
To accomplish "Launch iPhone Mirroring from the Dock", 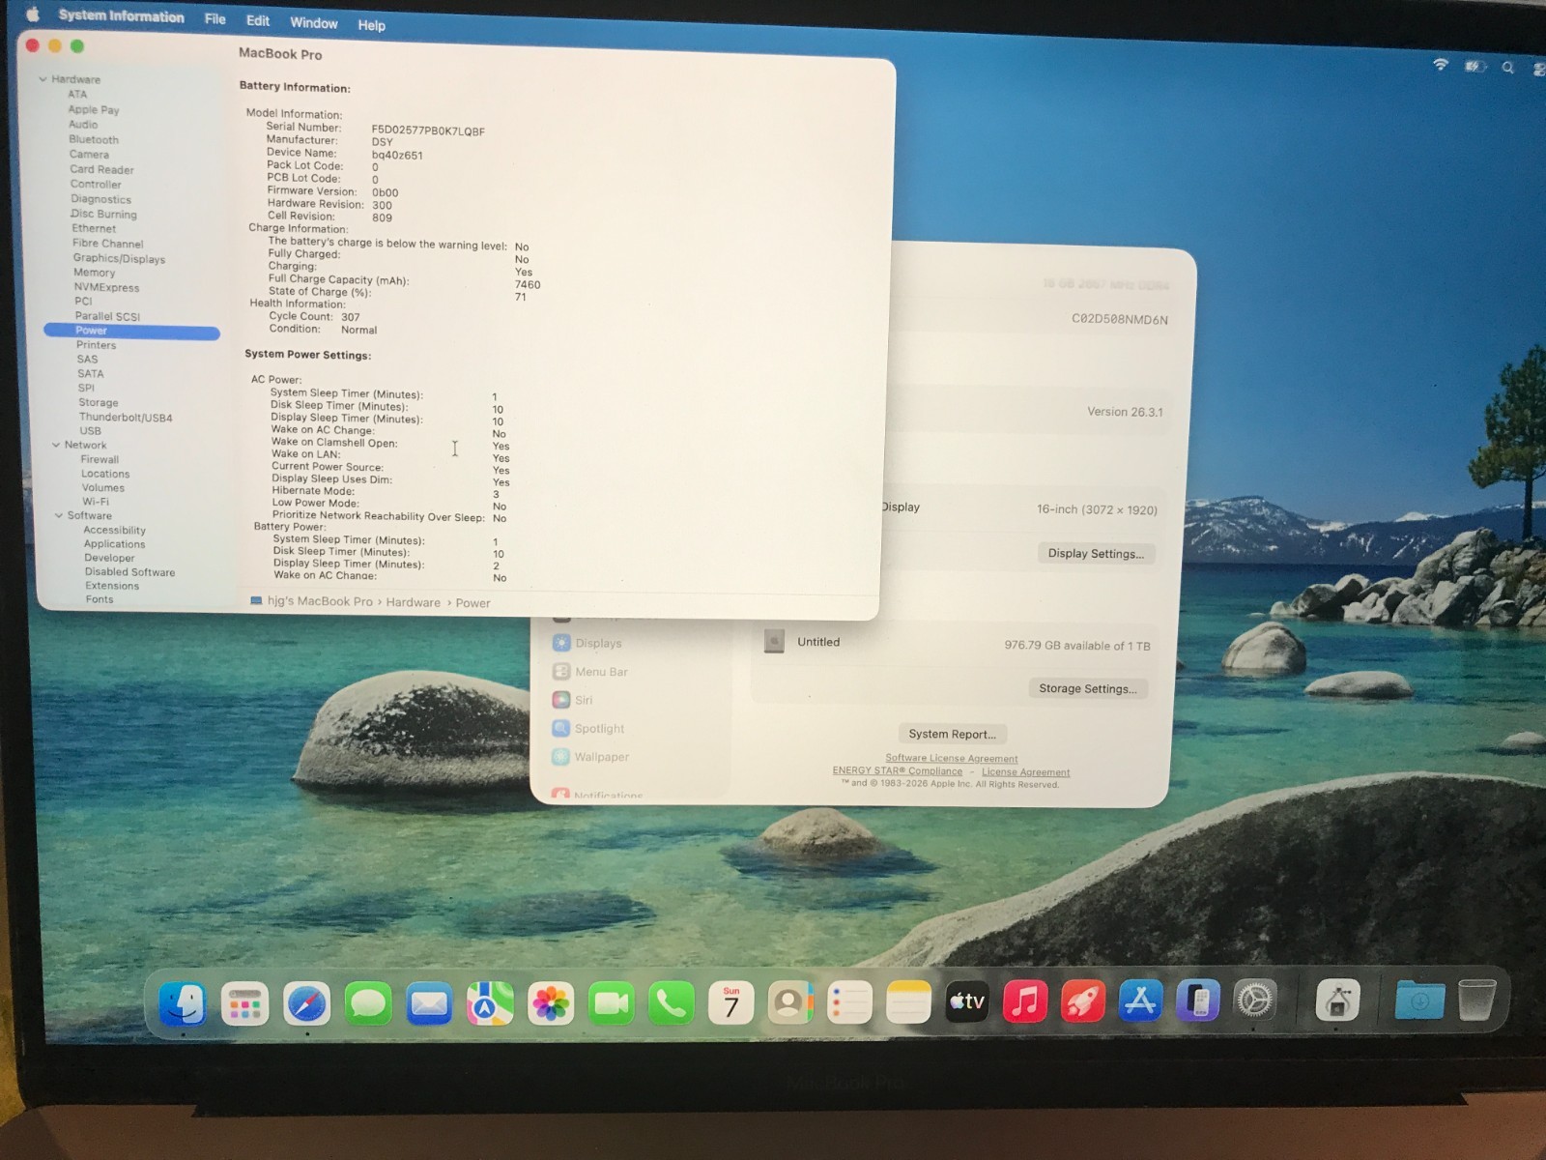I will pyautogui.click(x=1198, y=1000).
